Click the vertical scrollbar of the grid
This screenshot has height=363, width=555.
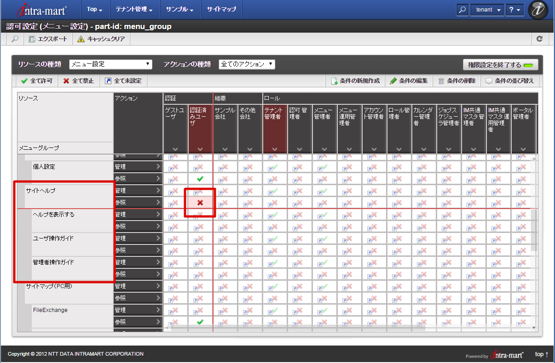(x=534, y=230)
